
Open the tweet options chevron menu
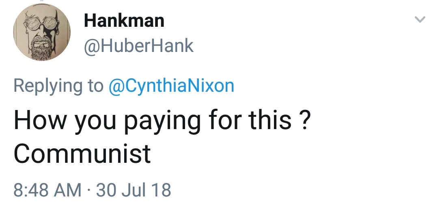(418, 19)
